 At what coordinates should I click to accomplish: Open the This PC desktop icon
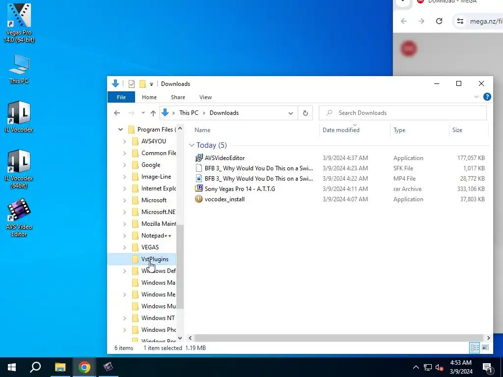point(19,69)
